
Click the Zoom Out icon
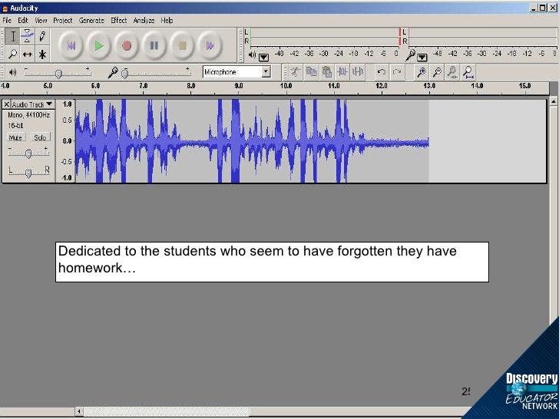pyautogui.click(x=437, y=72)
